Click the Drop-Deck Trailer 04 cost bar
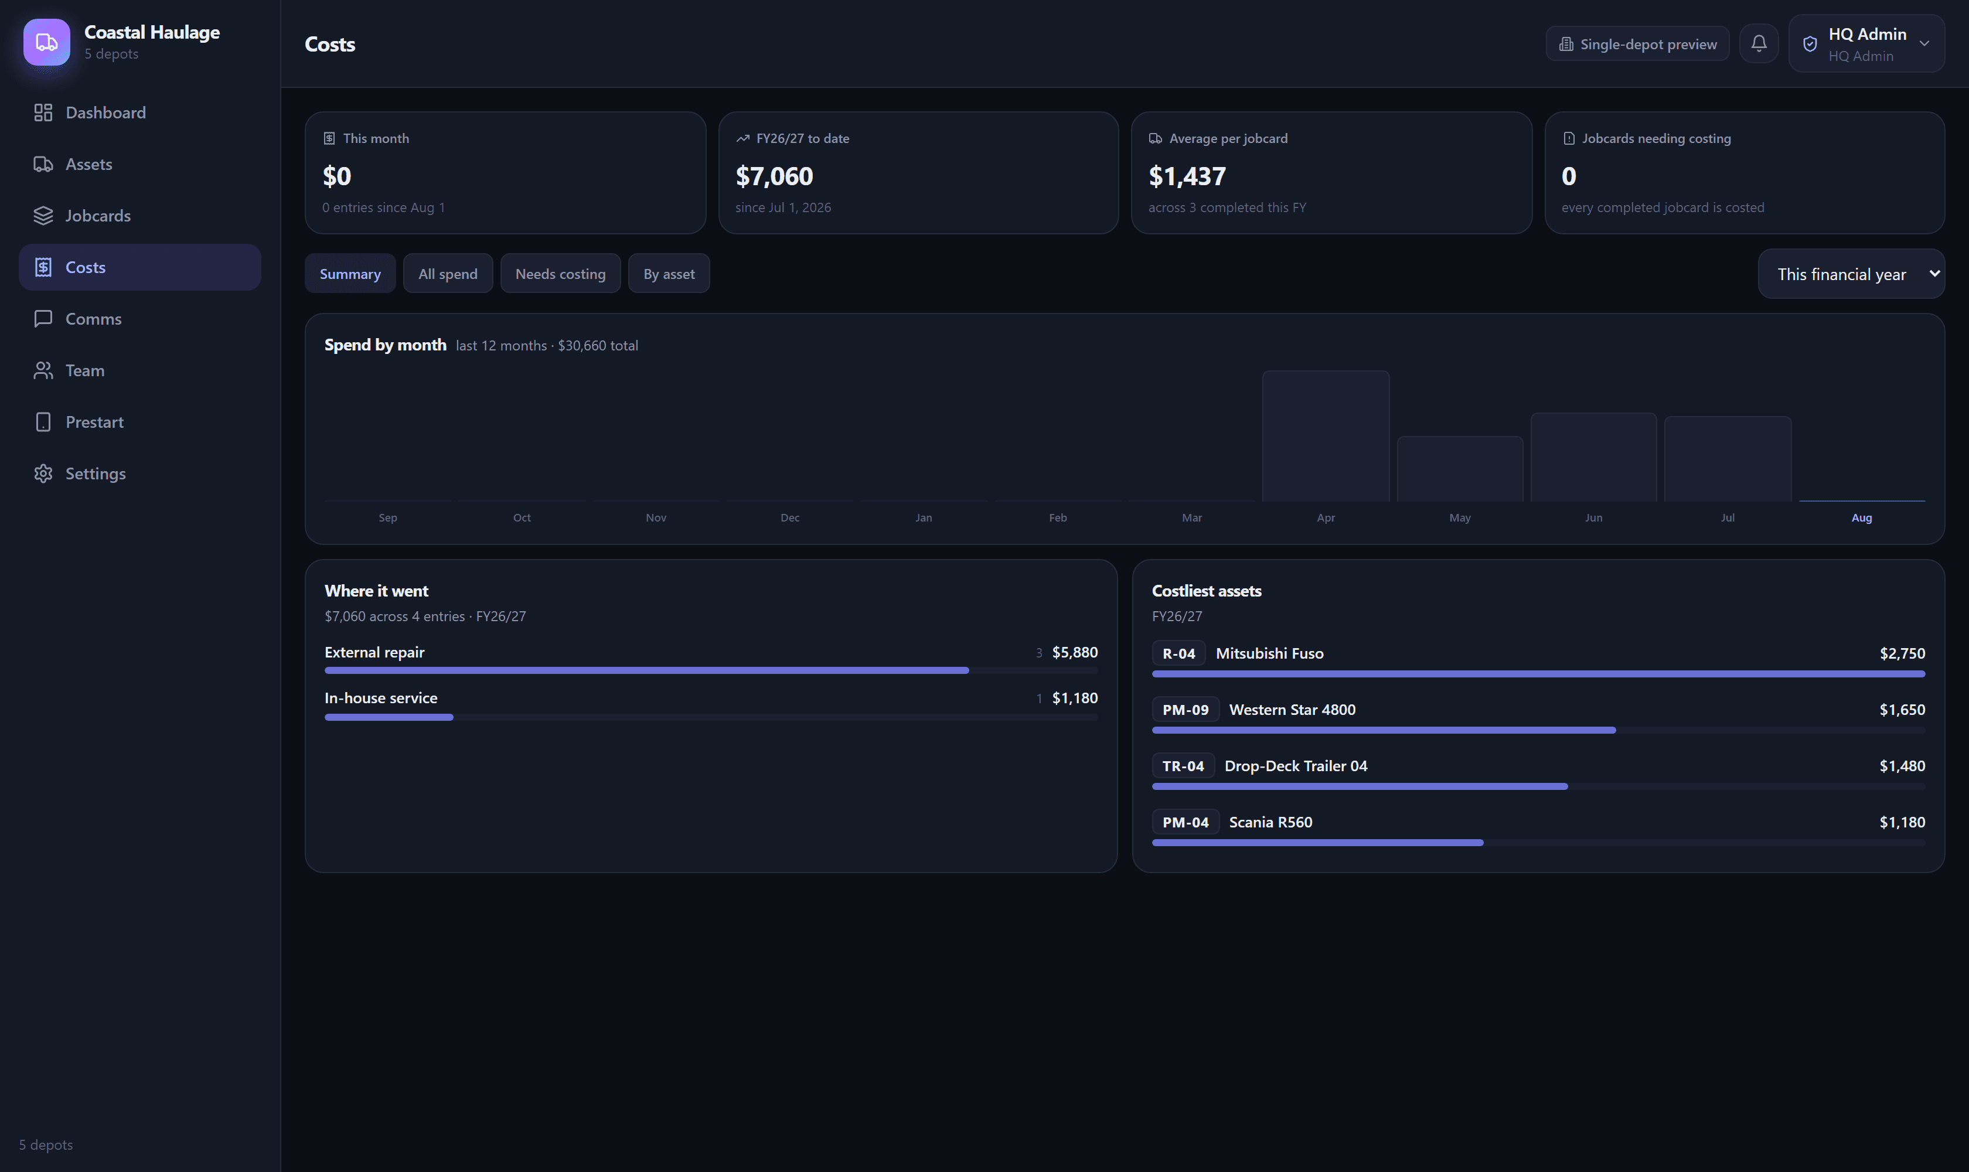This screenshot has height=1172, width=1969. (x=1538, y=786)
